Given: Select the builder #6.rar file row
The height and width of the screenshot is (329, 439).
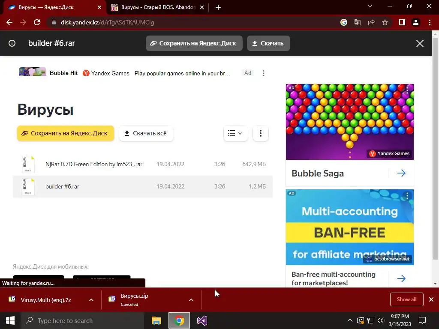Looking at the screenshot, I should (x=143, y=187).
